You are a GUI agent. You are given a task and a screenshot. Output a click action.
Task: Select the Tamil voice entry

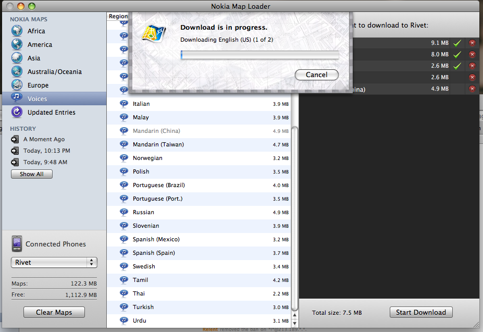(x=199, y=280)
